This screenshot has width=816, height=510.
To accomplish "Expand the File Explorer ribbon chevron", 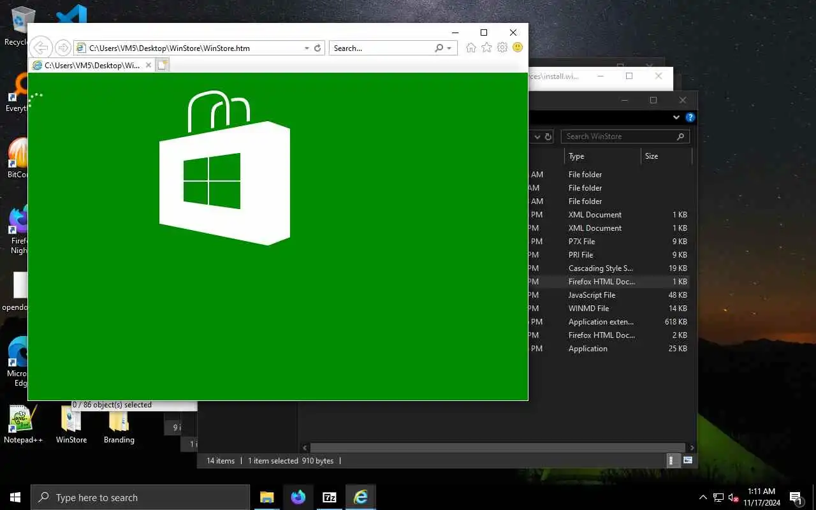I will coord(676,117).
